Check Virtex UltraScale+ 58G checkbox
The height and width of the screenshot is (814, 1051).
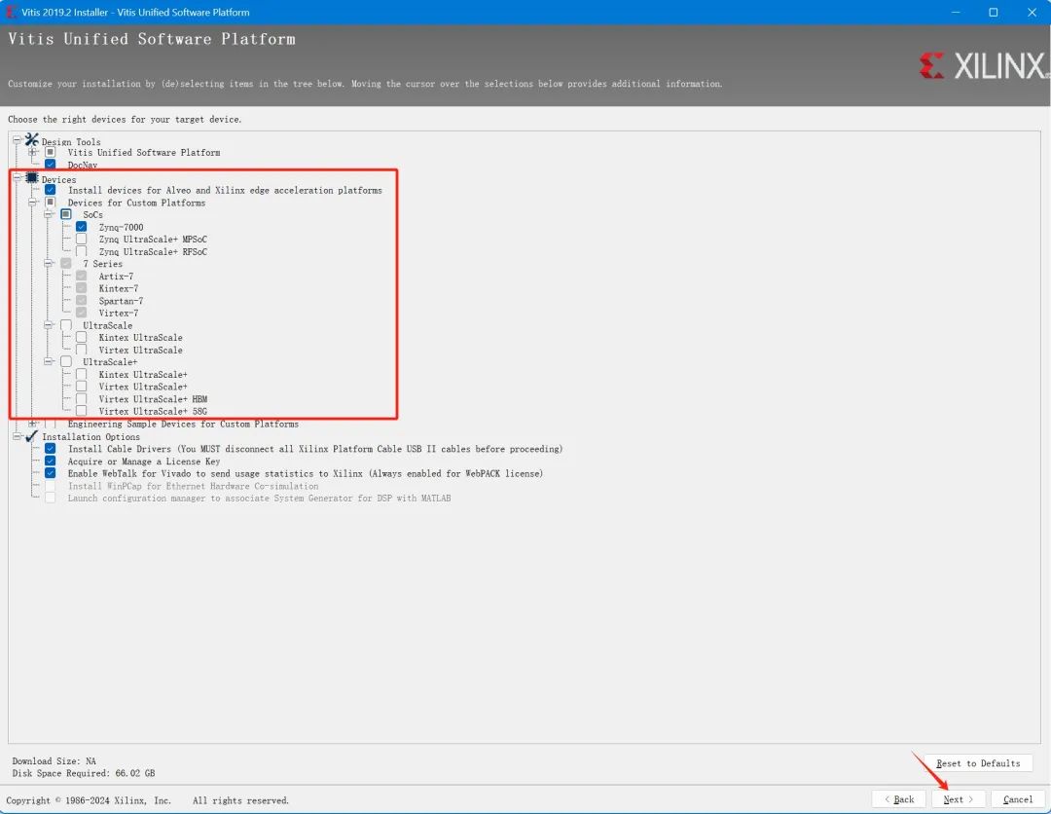(81, 411)
